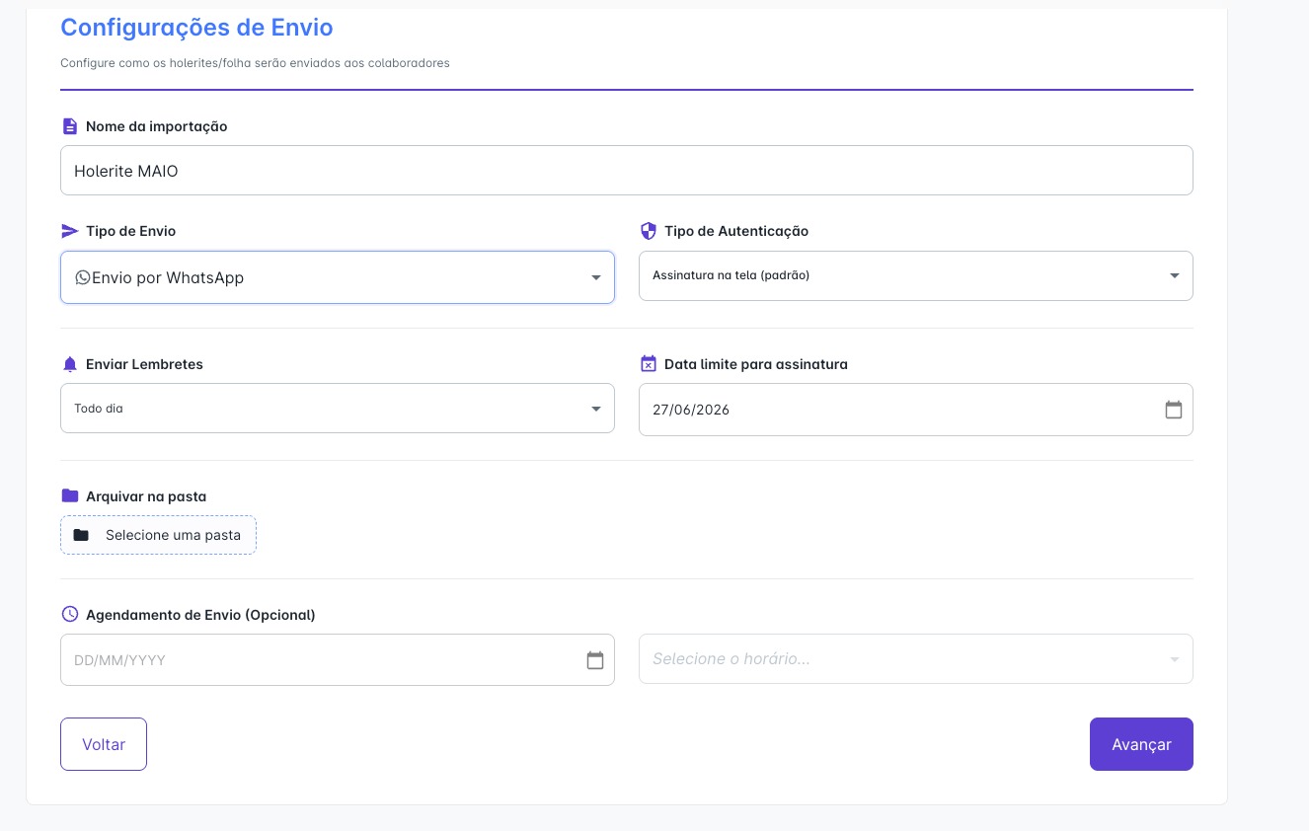Click the Tipo de Autenticação label
Viewport: 1309px width, 831px height.
coord(736,231)
